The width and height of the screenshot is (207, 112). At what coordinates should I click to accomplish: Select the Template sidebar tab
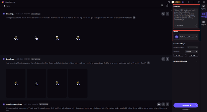204,23
